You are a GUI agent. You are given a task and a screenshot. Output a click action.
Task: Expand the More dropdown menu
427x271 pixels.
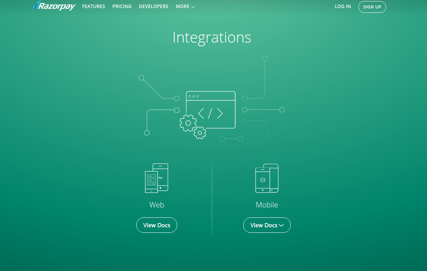click(x=185, y=6)
